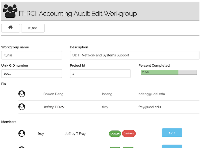Select the Unix GID number input
Screen dimensions: 202x148
pos(32,74)
